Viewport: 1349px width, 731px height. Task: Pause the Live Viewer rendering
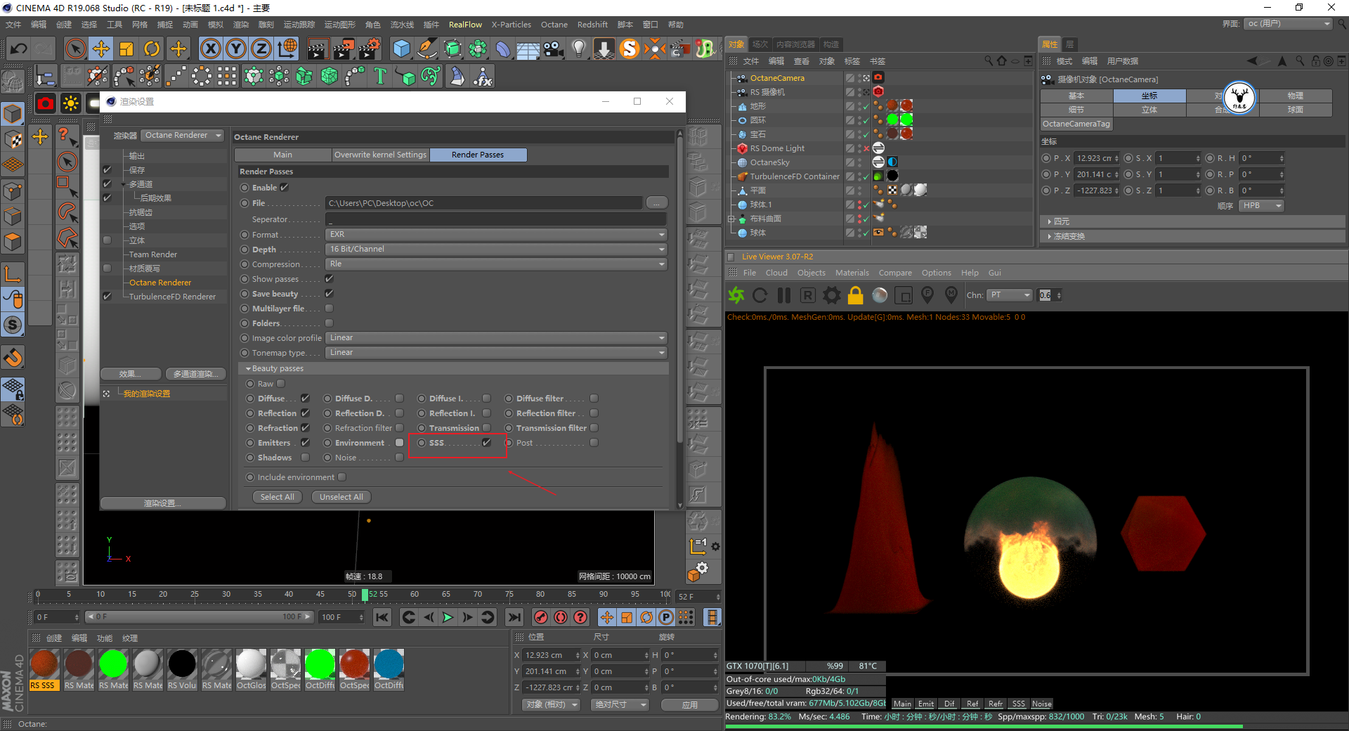click(784, 295)
